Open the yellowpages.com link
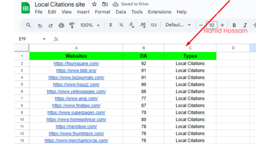256x144 pixels. point(76,92)
